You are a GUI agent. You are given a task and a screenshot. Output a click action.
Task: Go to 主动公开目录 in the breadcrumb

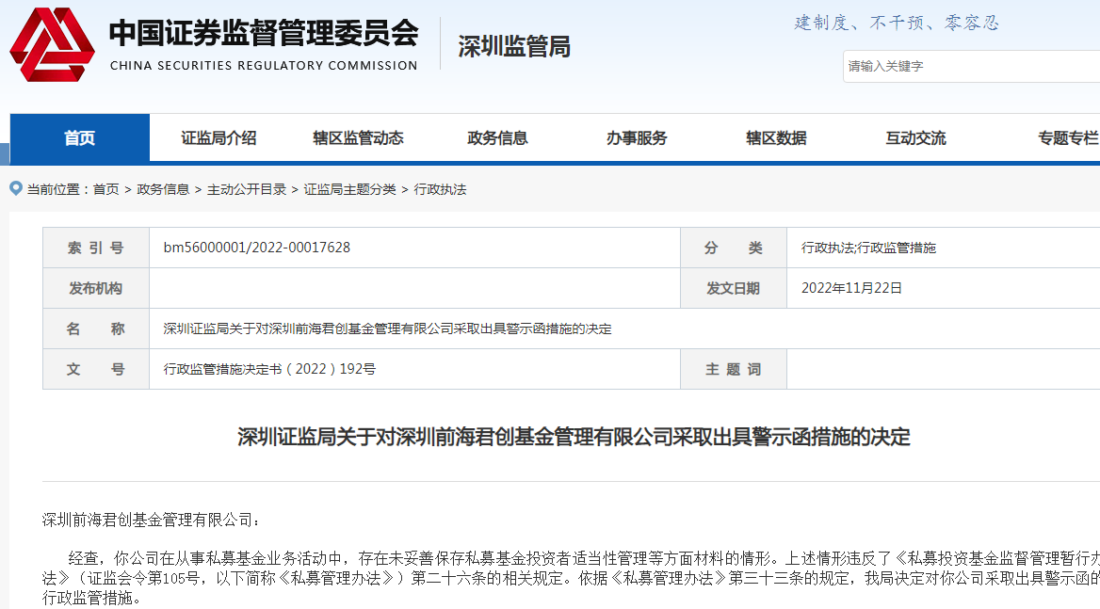coord(246,189)
